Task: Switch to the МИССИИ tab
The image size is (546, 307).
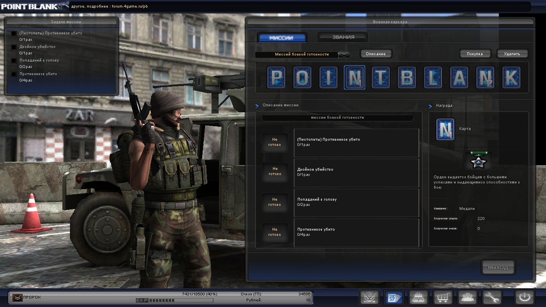Action: (x=281, y=38)
